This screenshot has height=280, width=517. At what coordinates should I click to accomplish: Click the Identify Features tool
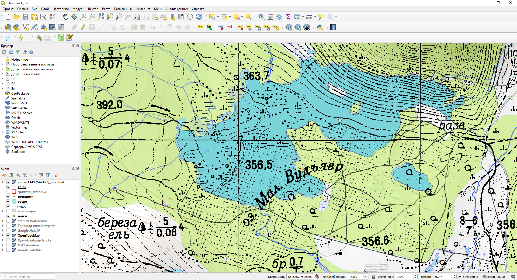[261, 17]
